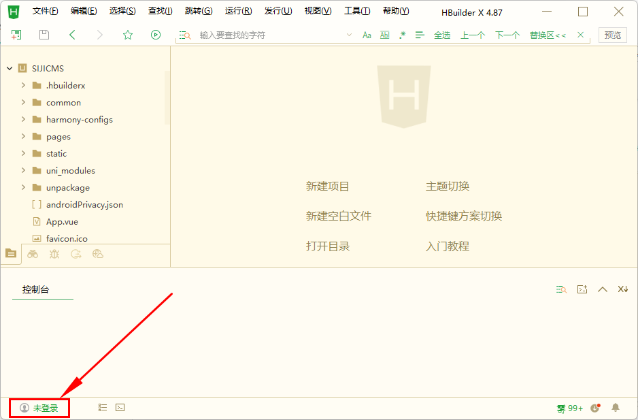Click console new terminal icon
The width and height of the screenshot is (638, 420).
pyautogui.click(x=582, y=289)
